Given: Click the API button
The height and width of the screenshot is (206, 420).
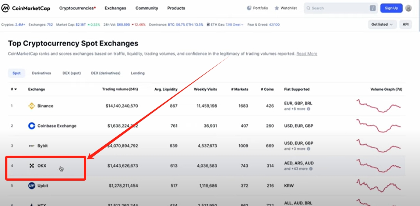Looking at the screenshot, I should pyautogui.click(x=406, y=24).
